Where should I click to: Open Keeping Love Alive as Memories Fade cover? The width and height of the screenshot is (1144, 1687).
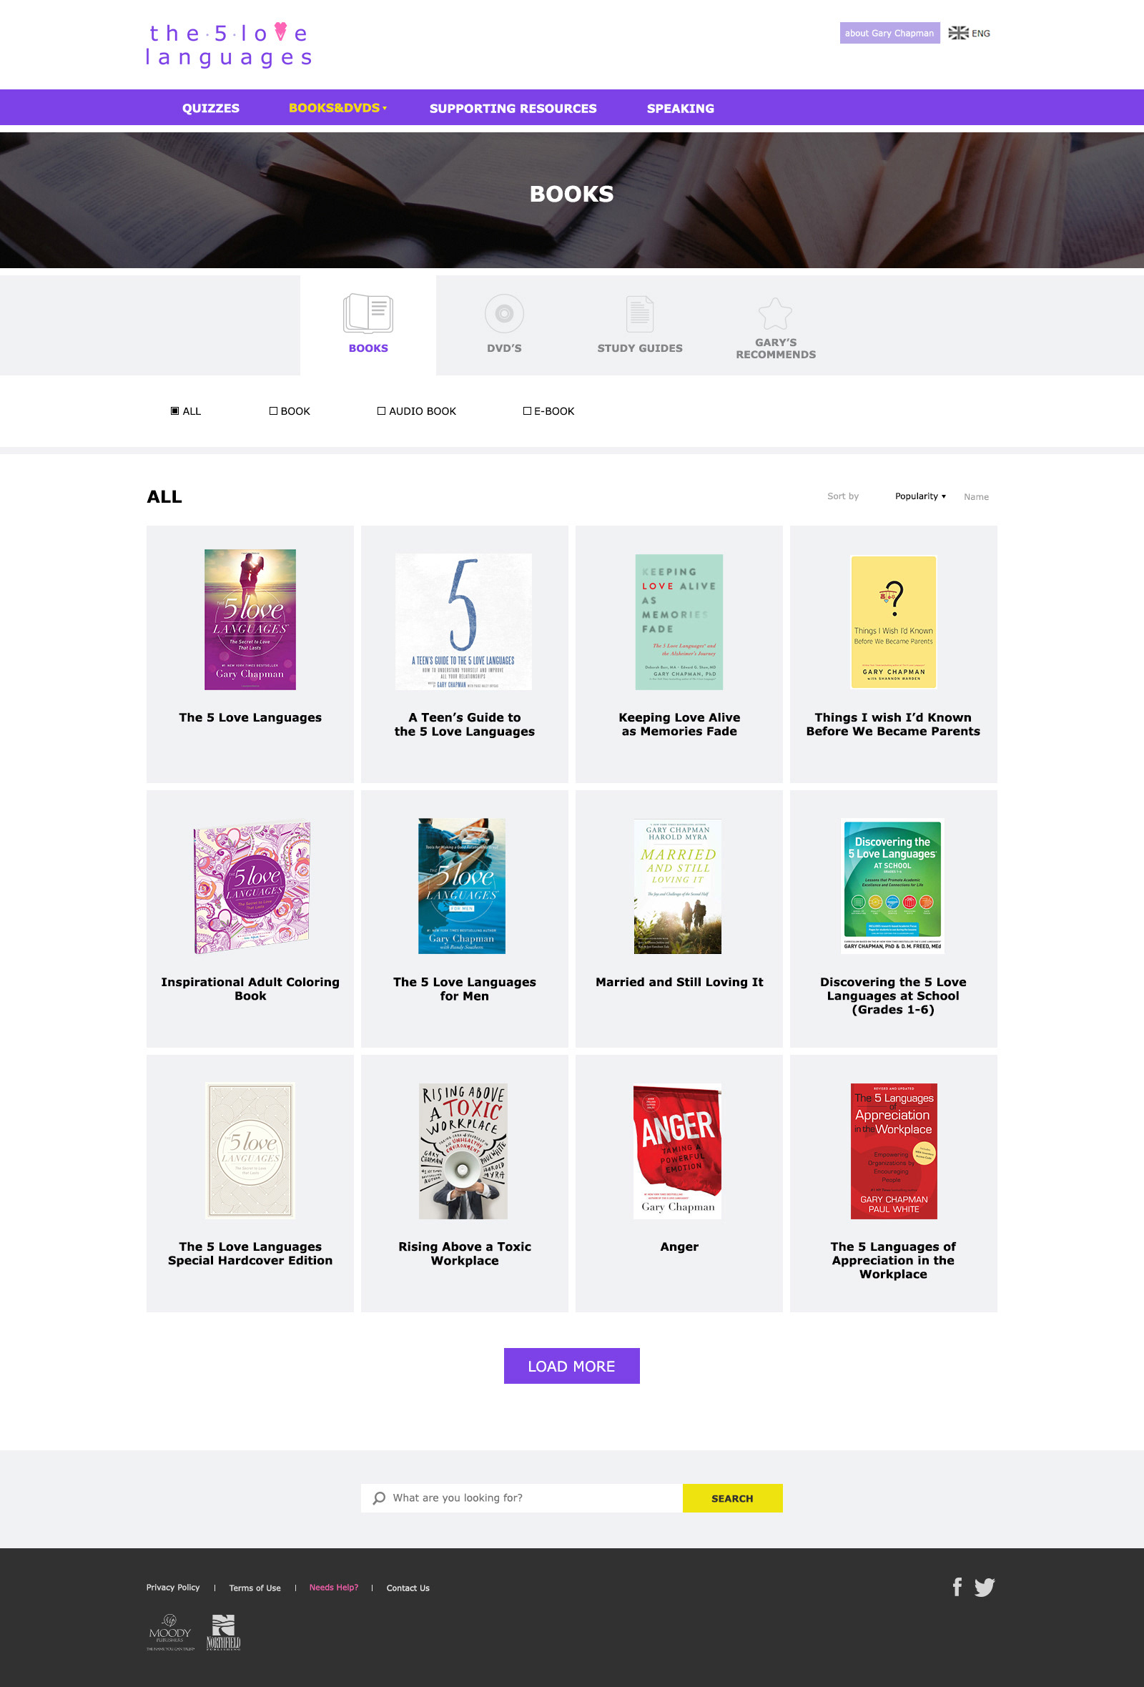pos(679,621)
